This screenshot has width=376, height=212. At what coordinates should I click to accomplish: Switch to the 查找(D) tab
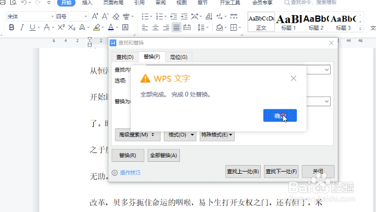click(x=124, y=57)
